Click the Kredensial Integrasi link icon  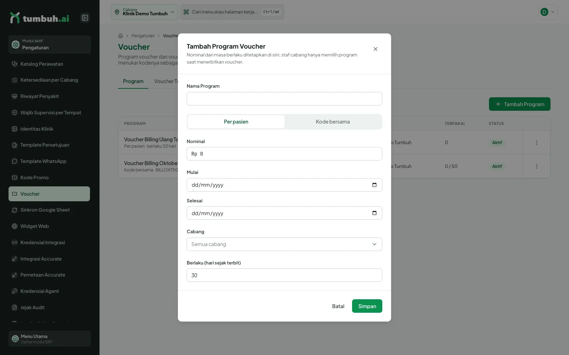coord(15,242)
